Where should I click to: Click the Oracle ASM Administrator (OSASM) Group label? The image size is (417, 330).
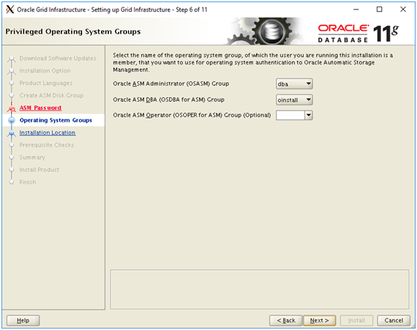171,83
